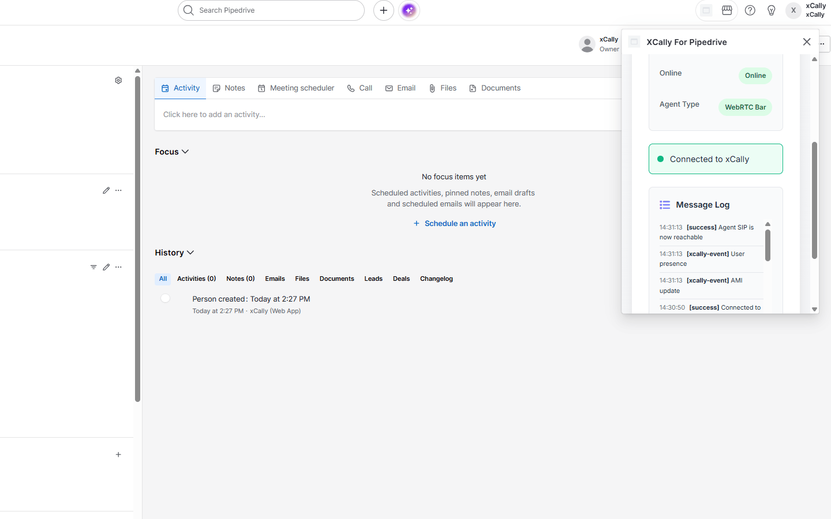Viewport: 831px width, 519px height.
Task: Open the Email tab
Action: coord(400,88)
